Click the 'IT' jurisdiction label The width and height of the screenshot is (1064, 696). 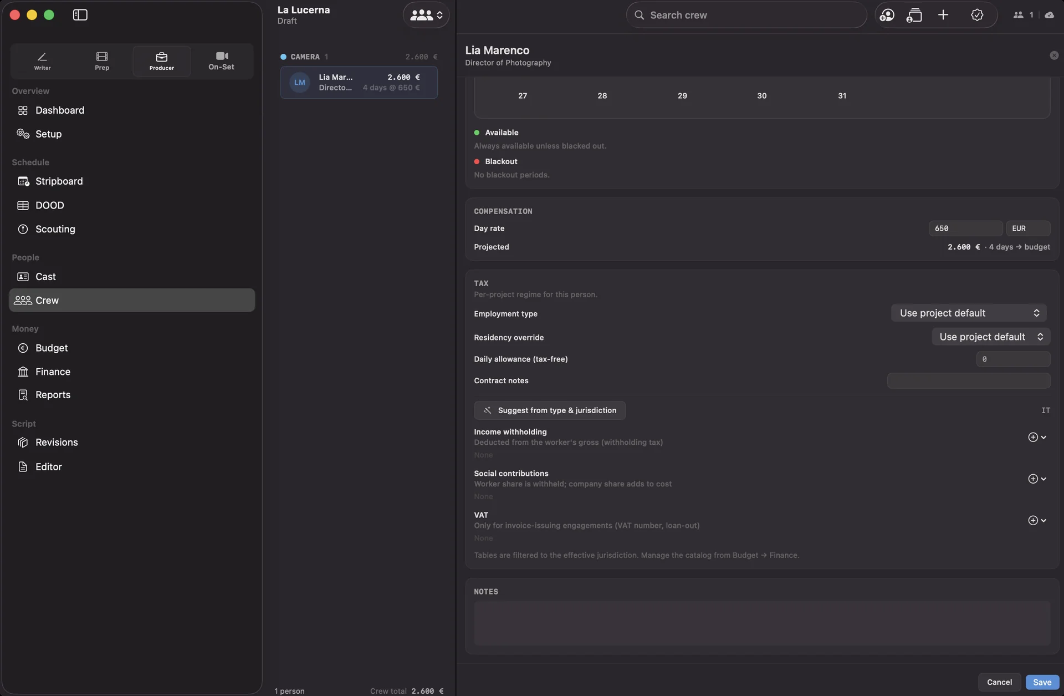coord(1045,410)
